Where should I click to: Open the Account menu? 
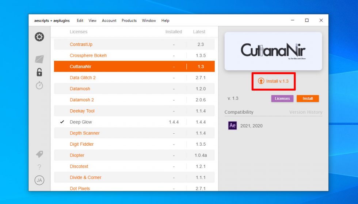[x=109, y=20]
